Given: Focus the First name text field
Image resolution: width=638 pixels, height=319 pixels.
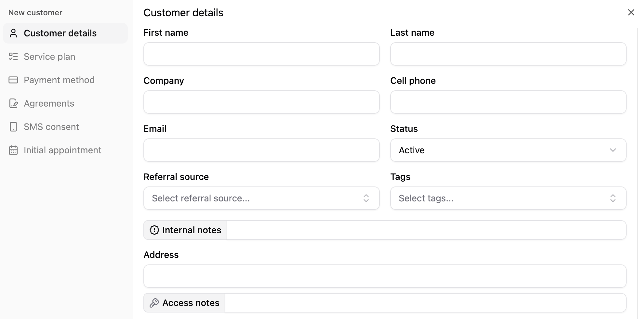Looking at the screenshot, I should [x=261, y=54].
